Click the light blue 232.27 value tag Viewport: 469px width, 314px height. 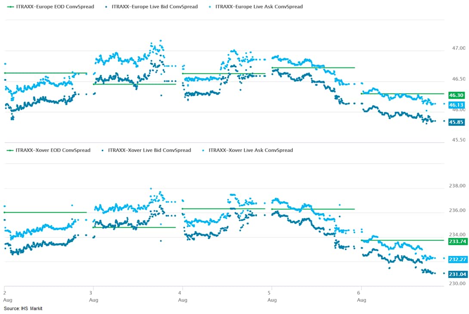pyautogui.click(x=457, y=259)
